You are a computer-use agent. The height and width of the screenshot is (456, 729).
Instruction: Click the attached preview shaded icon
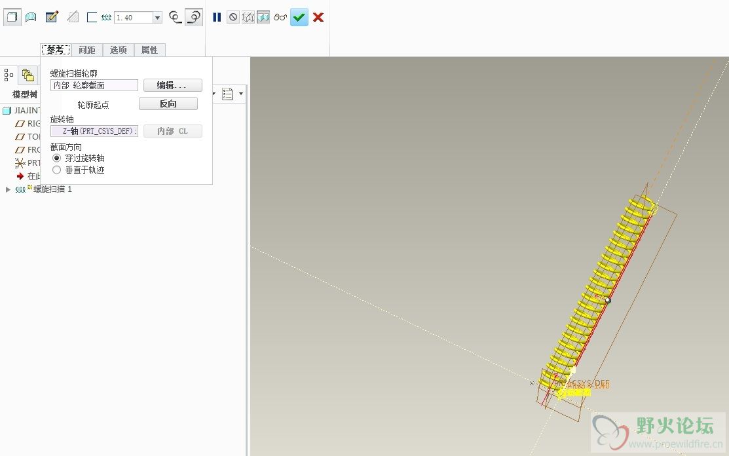(x=263, y=17)
